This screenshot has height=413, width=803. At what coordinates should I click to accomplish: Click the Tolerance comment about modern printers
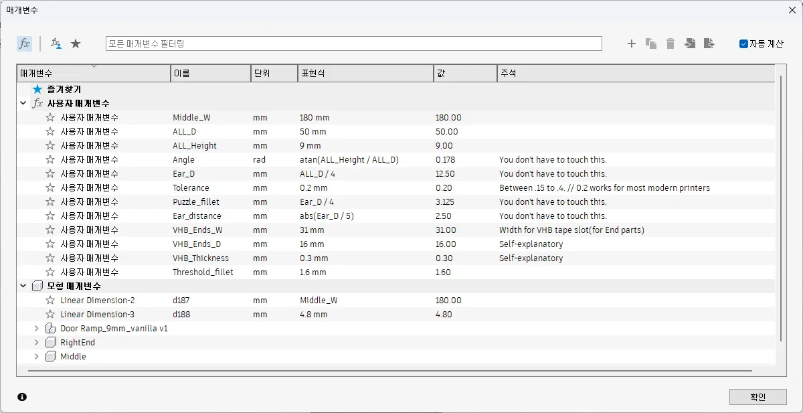[x=604, y=188]
